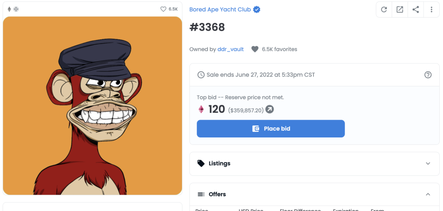Click the refresh metadata icon
443x211 pixels.
point(384,9)
